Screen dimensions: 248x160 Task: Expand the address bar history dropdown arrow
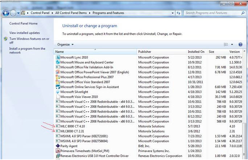pos(171,13)
